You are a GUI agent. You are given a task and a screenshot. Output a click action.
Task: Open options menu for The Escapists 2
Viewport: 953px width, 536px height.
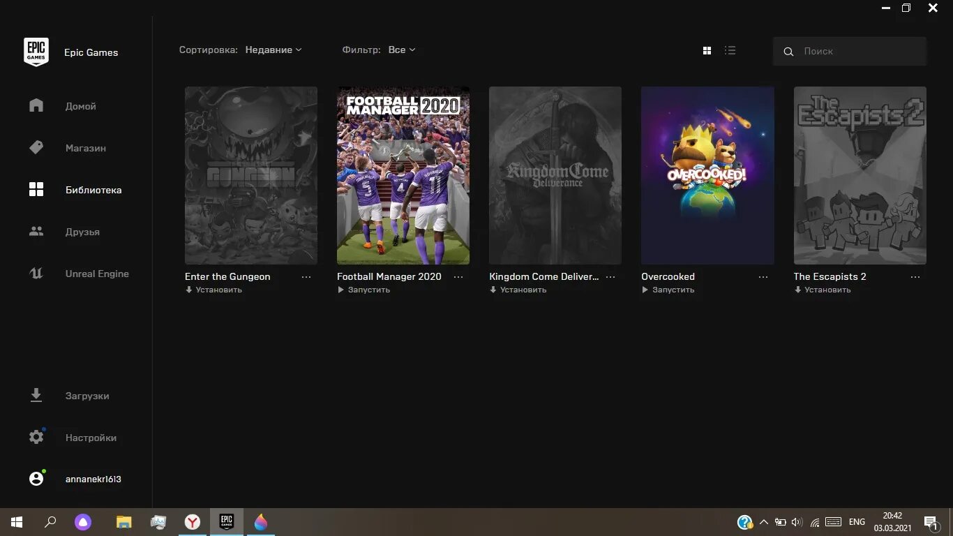click(x=915, y=277)
